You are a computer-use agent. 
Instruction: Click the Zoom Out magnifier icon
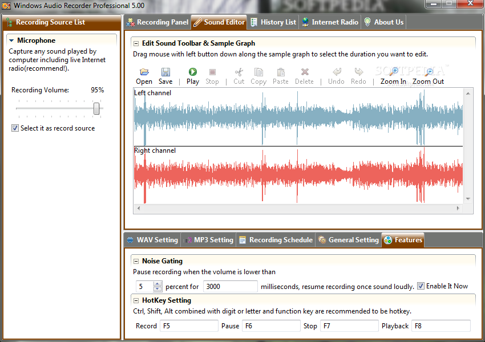pos(429,72)
